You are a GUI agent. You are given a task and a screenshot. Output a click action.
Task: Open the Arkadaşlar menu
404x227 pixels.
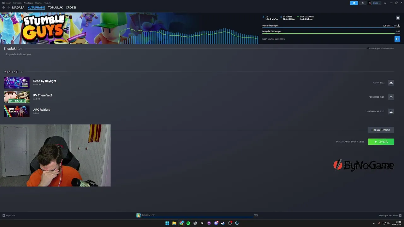pyautogui.click(x=28, y=3)
